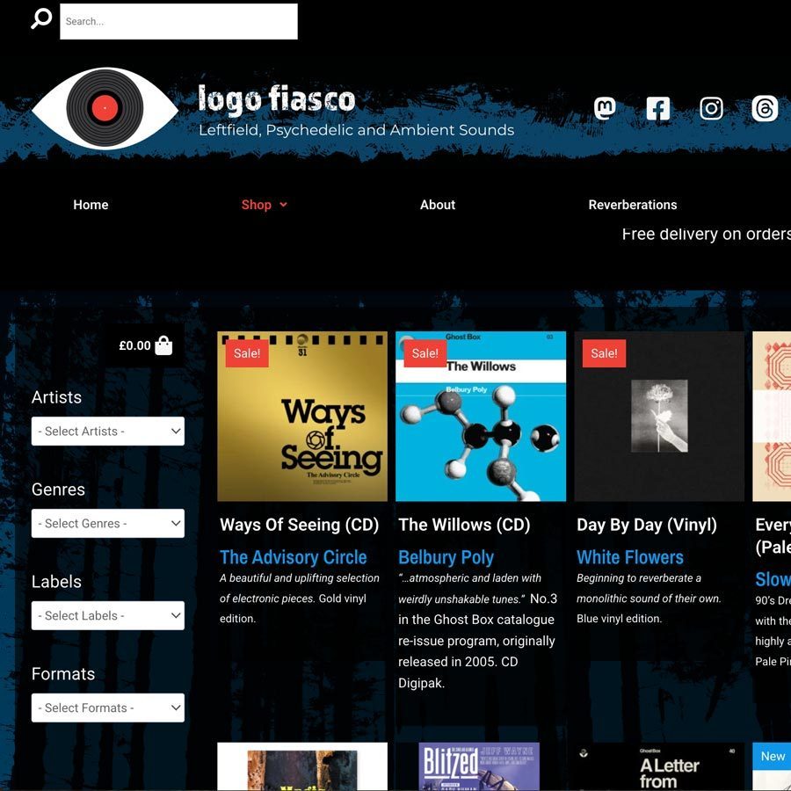This screenshot has height=791, width=791.
Task: Click the New badge on bottom-right product
Action: (x=772, y=756)
